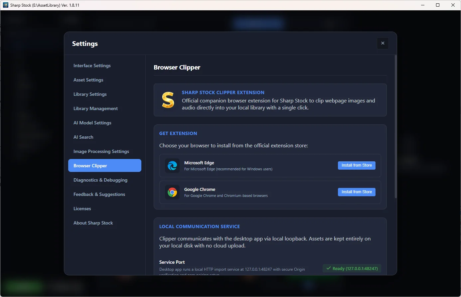Click the 'LOCAL COMMUNICATION SERVICE' heading
This screenshot has height=297, width=461.
click(200, 226)
